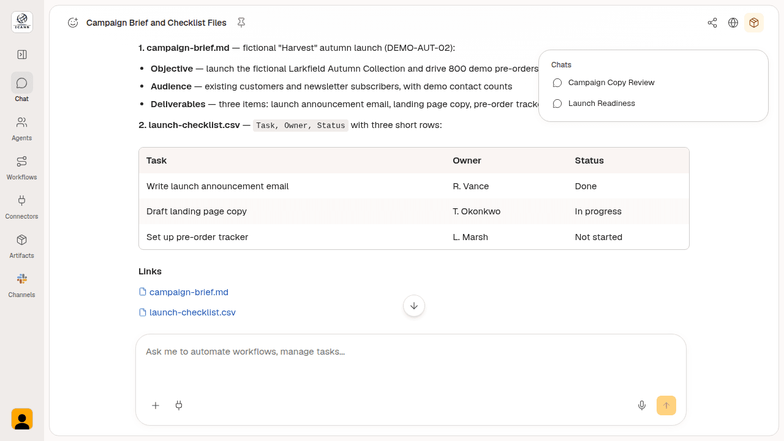Screen dimensions: 784x441
Task: Click the Chats popup heading
Action: click(561, 65)
